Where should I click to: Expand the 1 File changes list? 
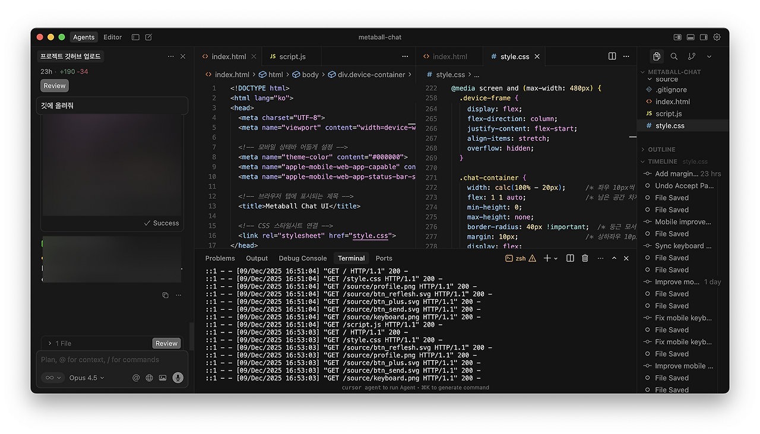[59, 343]
